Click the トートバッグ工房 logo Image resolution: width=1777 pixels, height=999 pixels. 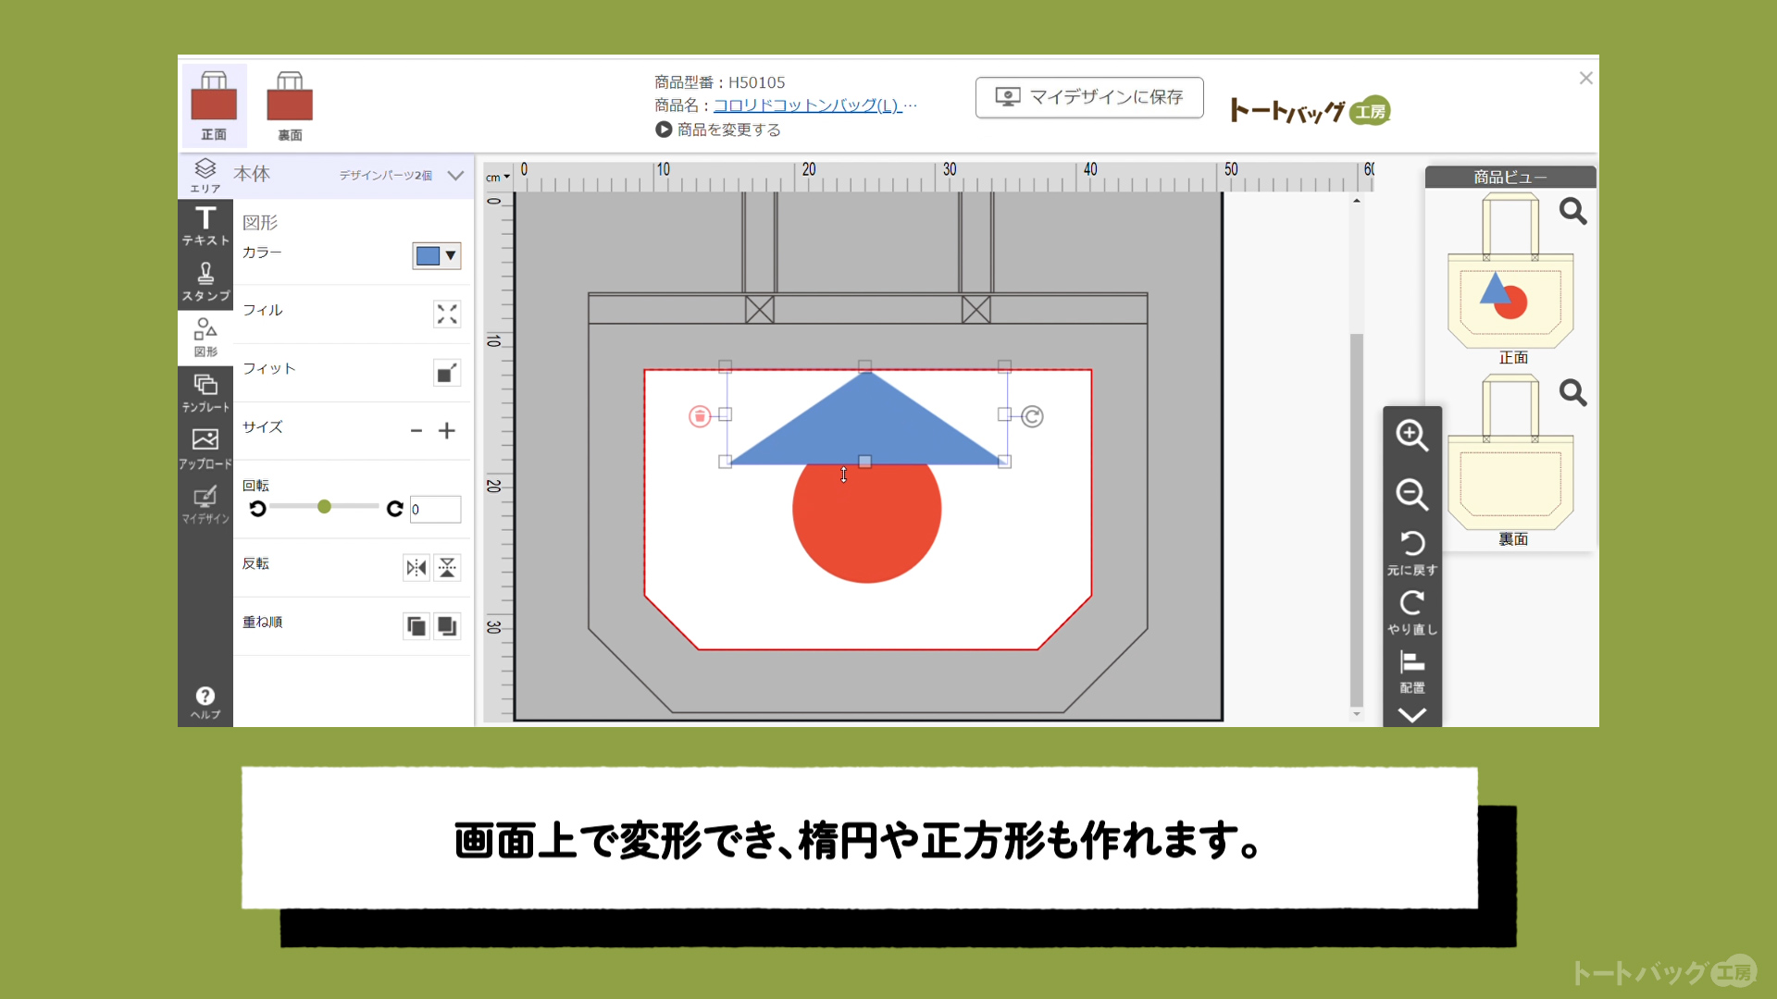(x=1310, y=111)
